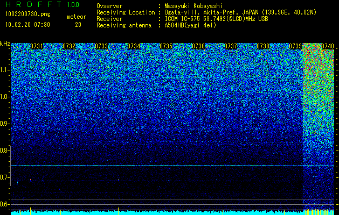The height and width of the screenshot is (215, 339).
Task: Click the Receiving antenna field label
Action: coord(124,25)
